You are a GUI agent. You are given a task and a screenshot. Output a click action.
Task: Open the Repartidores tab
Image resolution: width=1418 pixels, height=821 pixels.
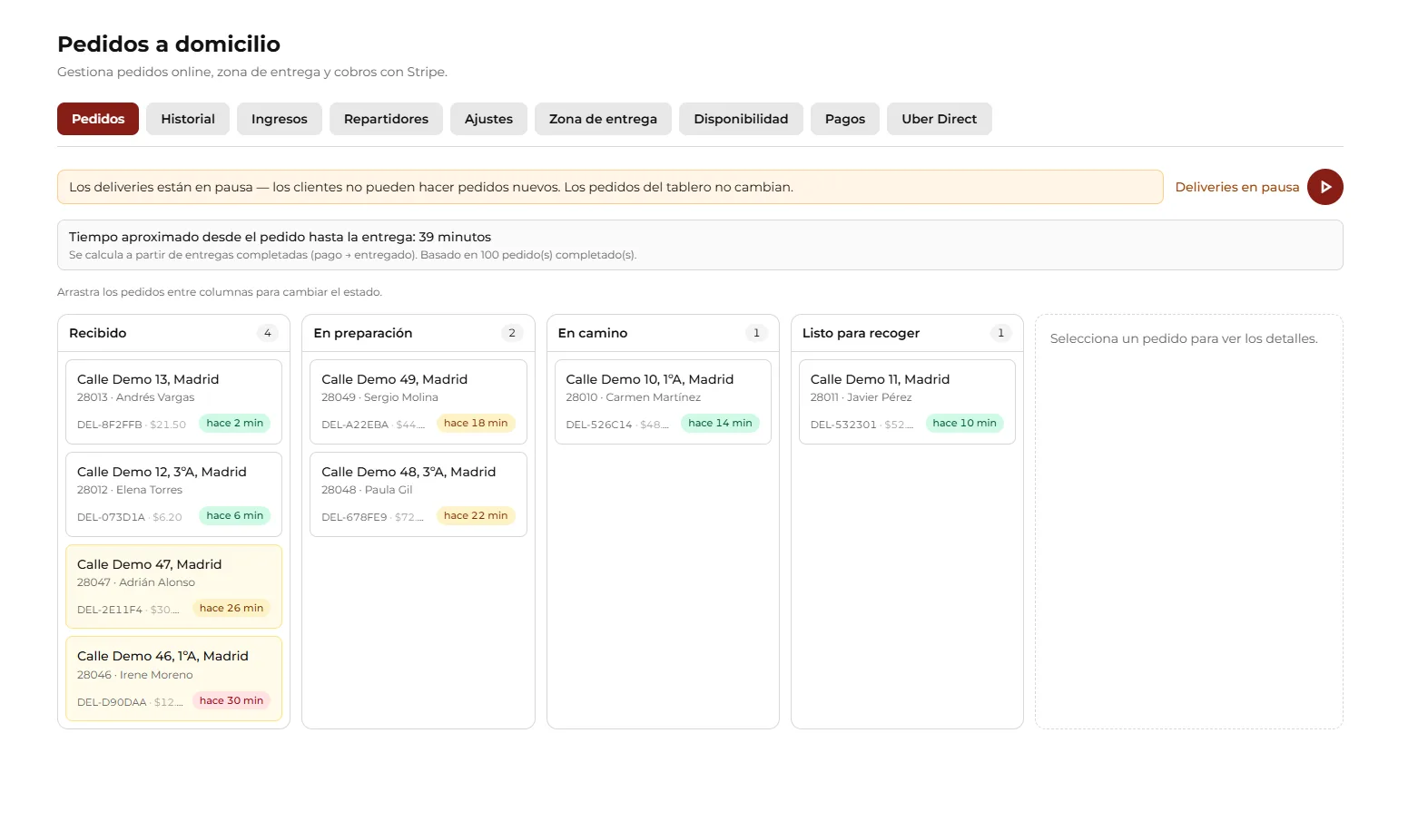pos(386,119)
